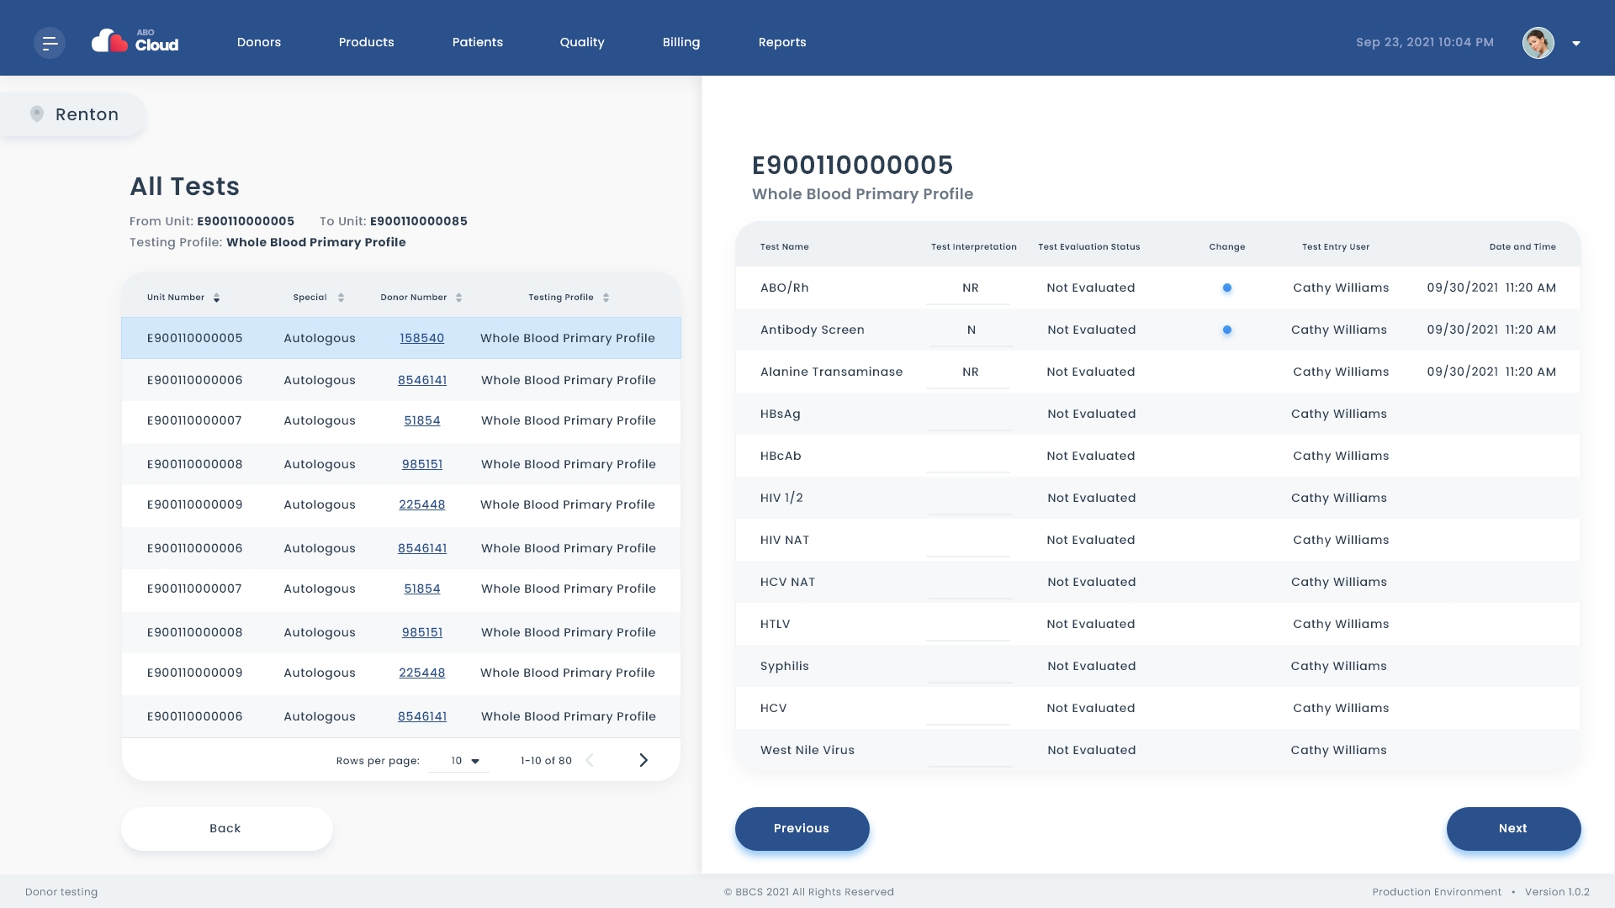Click the user avatar photo
This screenshot has height=908, width=1615.
point(1538,43)
